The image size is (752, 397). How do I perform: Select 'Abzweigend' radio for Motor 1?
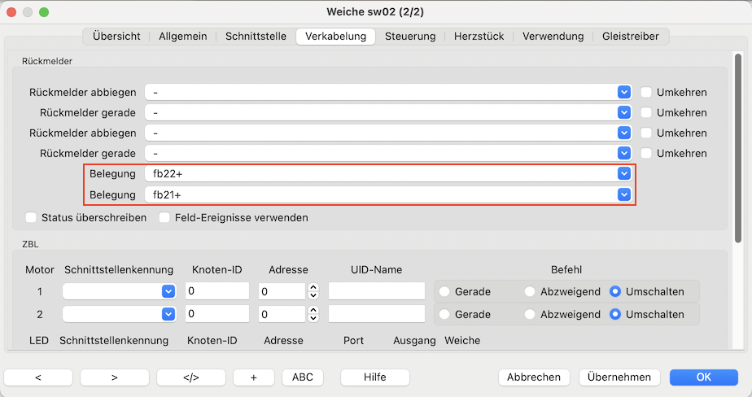[x=530, y=291]
